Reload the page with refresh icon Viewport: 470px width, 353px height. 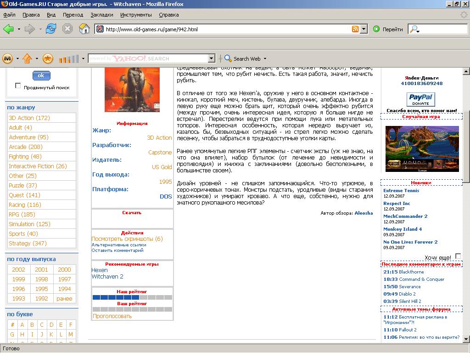click(50, 29)
